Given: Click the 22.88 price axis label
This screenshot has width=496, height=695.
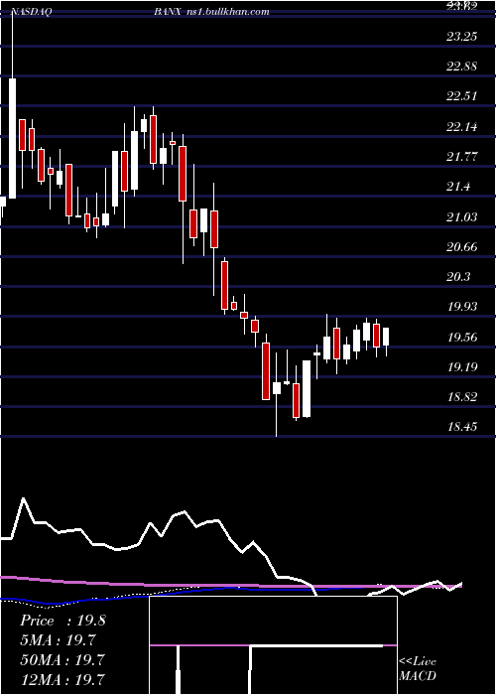Looking at the screenshot, I should [462, 67].
